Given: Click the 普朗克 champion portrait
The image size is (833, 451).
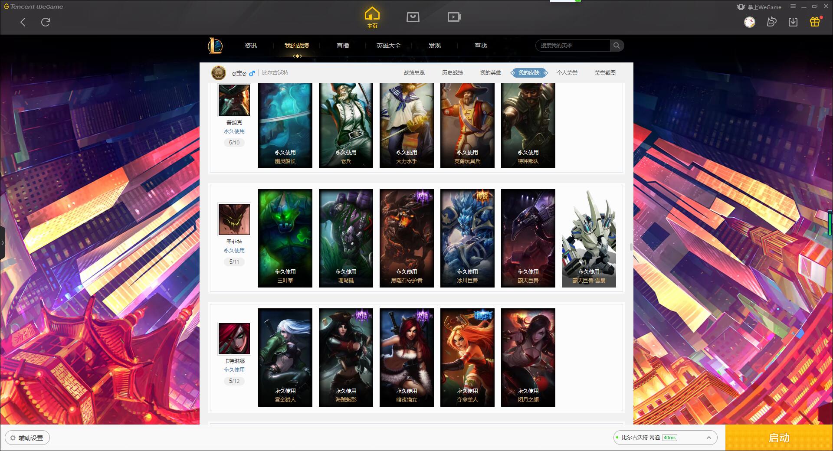Looking at the screenshot, I should tap(234, 100).
